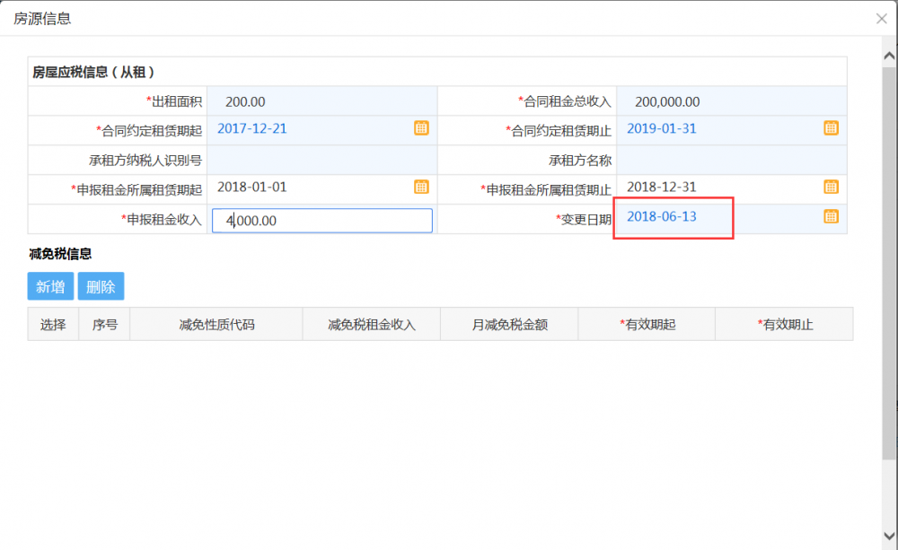Screen dimensions: 898x550
Task: Click the 承租方纳税人识别号 field
Action: tap(321, 161)
